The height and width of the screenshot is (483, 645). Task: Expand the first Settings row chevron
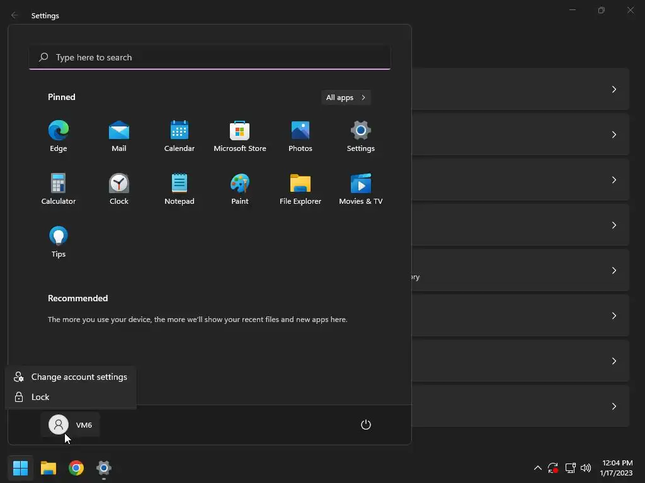tap(614, 89)
